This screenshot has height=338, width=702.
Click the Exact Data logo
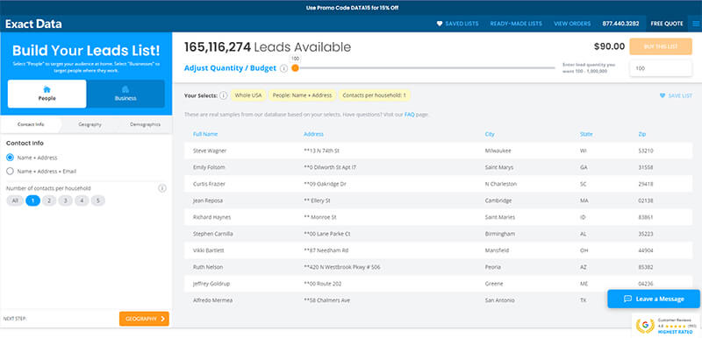tap(33, 24)
